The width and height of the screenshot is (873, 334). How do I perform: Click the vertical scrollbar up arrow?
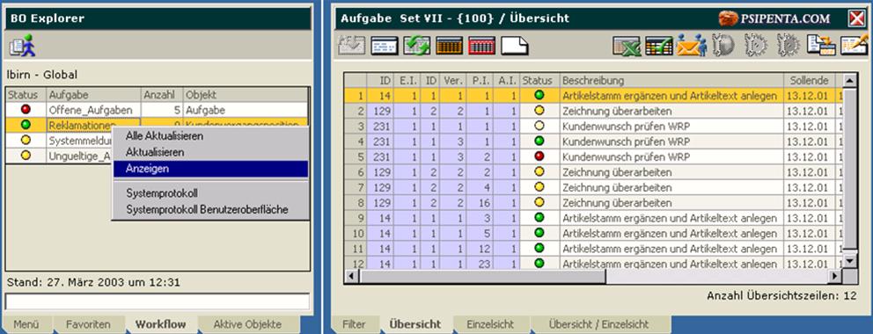[x=849, y=81]
